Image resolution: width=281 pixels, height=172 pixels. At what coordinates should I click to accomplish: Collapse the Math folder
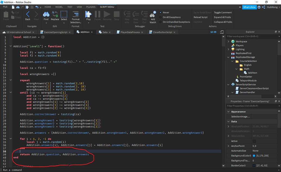click(236, 69)
